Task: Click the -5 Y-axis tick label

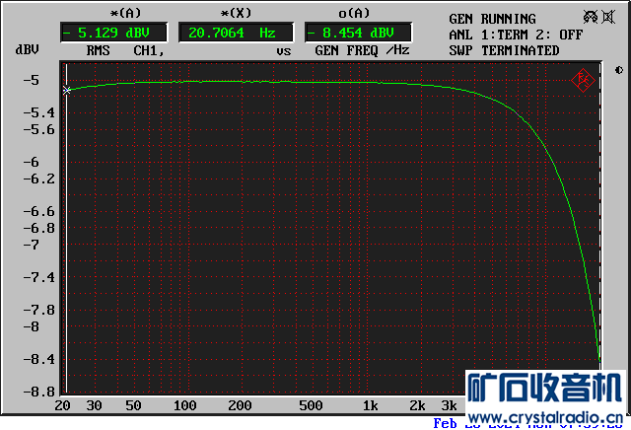Action: [x=31, y=80]
